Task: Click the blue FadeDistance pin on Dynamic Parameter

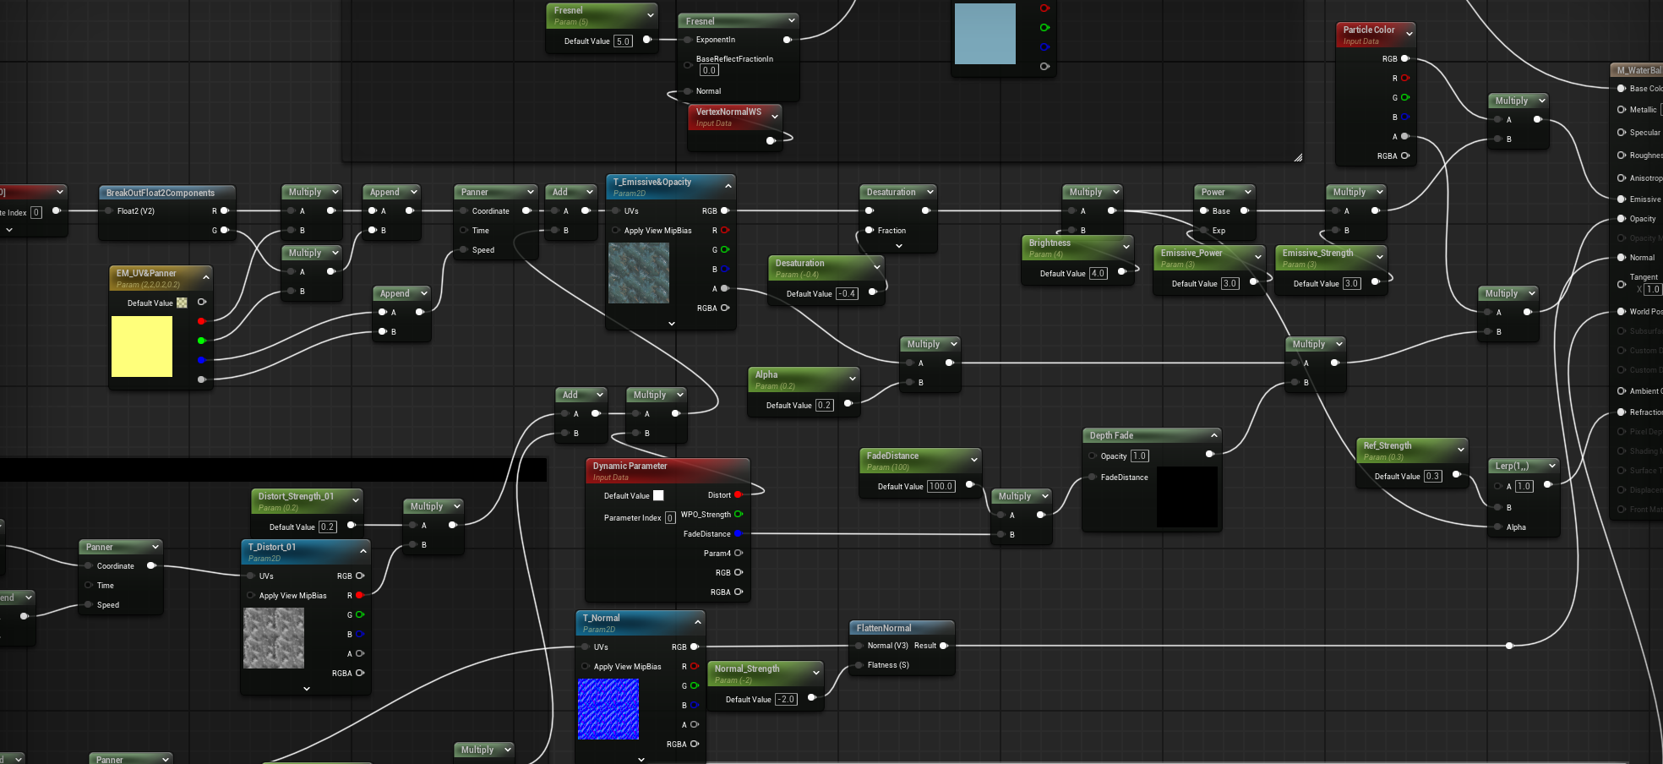Action: click(x=738, y=534)
